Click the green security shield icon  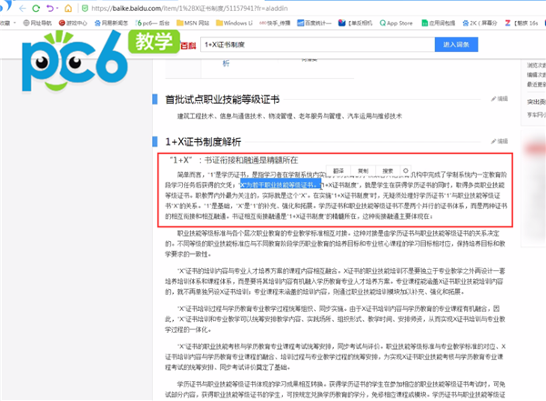tap(85, 8)
